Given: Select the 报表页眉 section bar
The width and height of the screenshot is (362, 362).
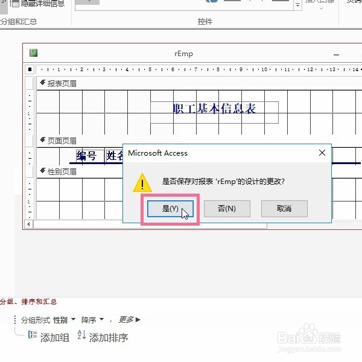Looking at the screenshot, I should click(x=199, y=84).
